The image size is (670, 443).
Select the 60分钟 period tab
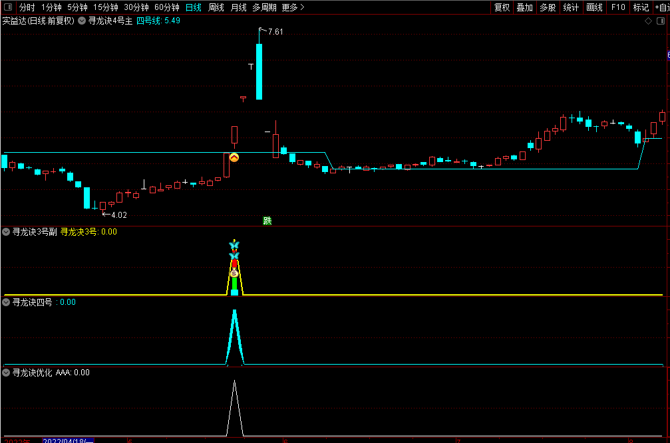pyautogui.click(x=166, y=7)
